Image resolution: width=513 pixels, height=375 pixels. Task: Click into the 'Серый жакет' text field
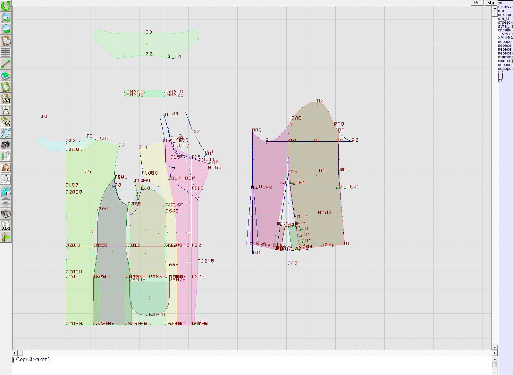tap(224, 364)
